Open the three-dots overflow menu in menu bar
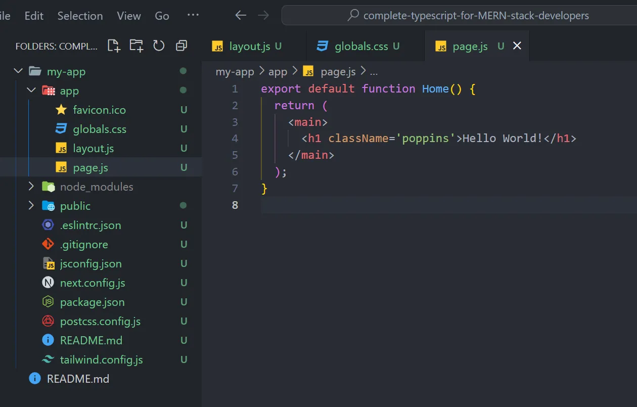This screenshot has width=637, height=407. pyautogui.click(x=193, y=15)
